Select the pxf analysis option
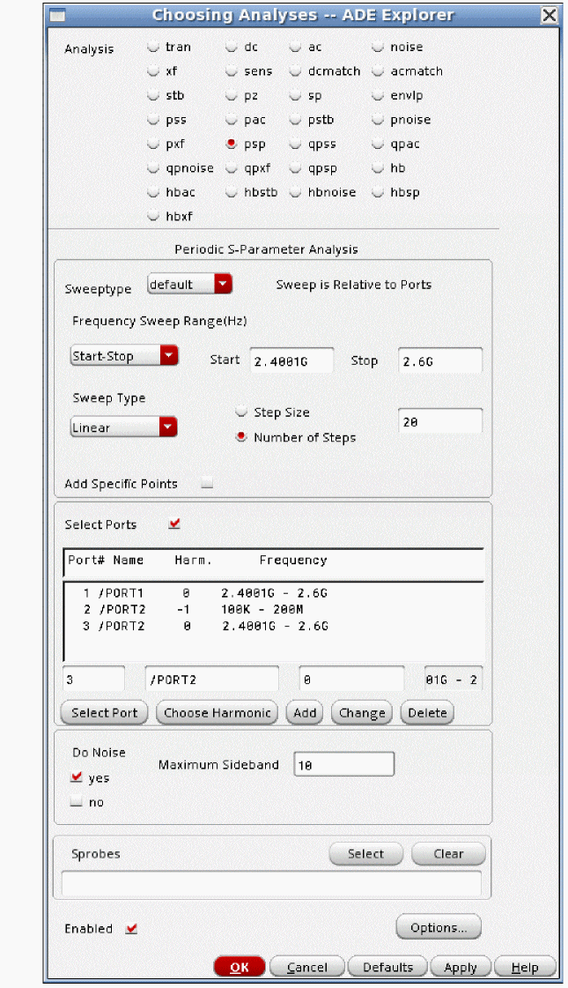 tap(153, 144)
